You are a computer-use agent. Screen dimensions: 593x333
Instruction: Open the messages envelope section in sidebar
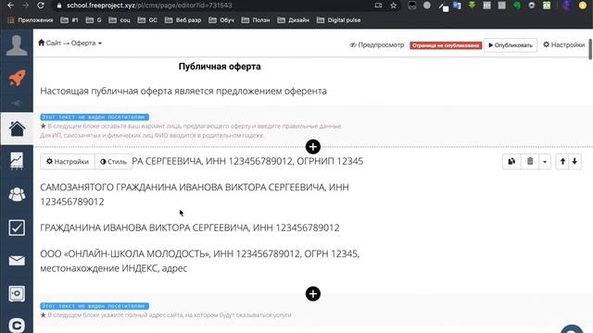(x=17, y=261)
